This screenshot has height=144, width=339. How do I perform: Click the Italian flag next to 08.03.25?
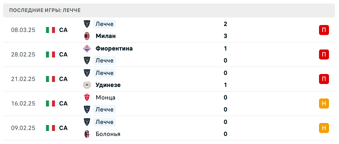(50, 30)
